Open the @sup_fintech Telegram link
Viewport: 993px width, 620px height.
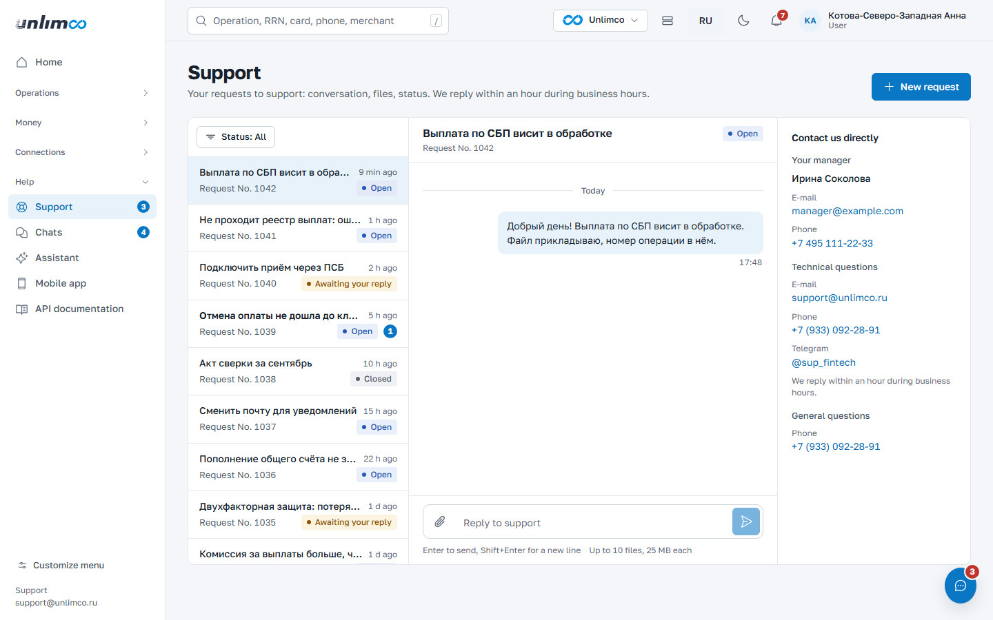point(823,362)
